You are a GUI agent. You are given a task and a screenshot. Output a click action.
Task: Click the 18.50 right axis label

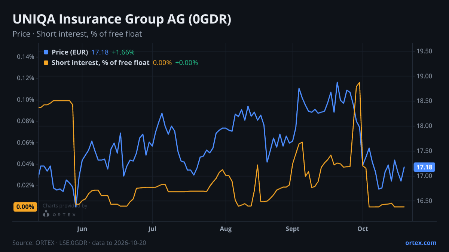coord(424,101)
